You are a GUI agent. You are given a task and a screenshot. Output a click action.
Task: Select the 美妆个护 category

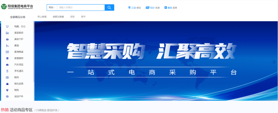tap(19, 39)
